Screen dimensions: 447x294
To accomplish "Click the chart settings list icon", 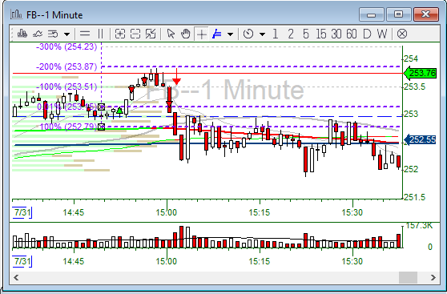I will 53,34.
